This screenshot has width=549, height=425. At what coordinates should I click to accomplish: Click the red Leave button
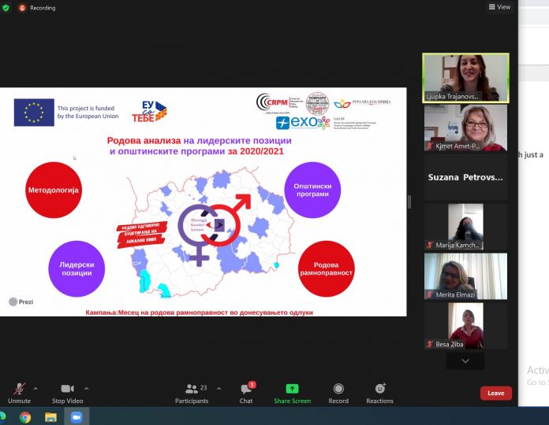(495, 393)
